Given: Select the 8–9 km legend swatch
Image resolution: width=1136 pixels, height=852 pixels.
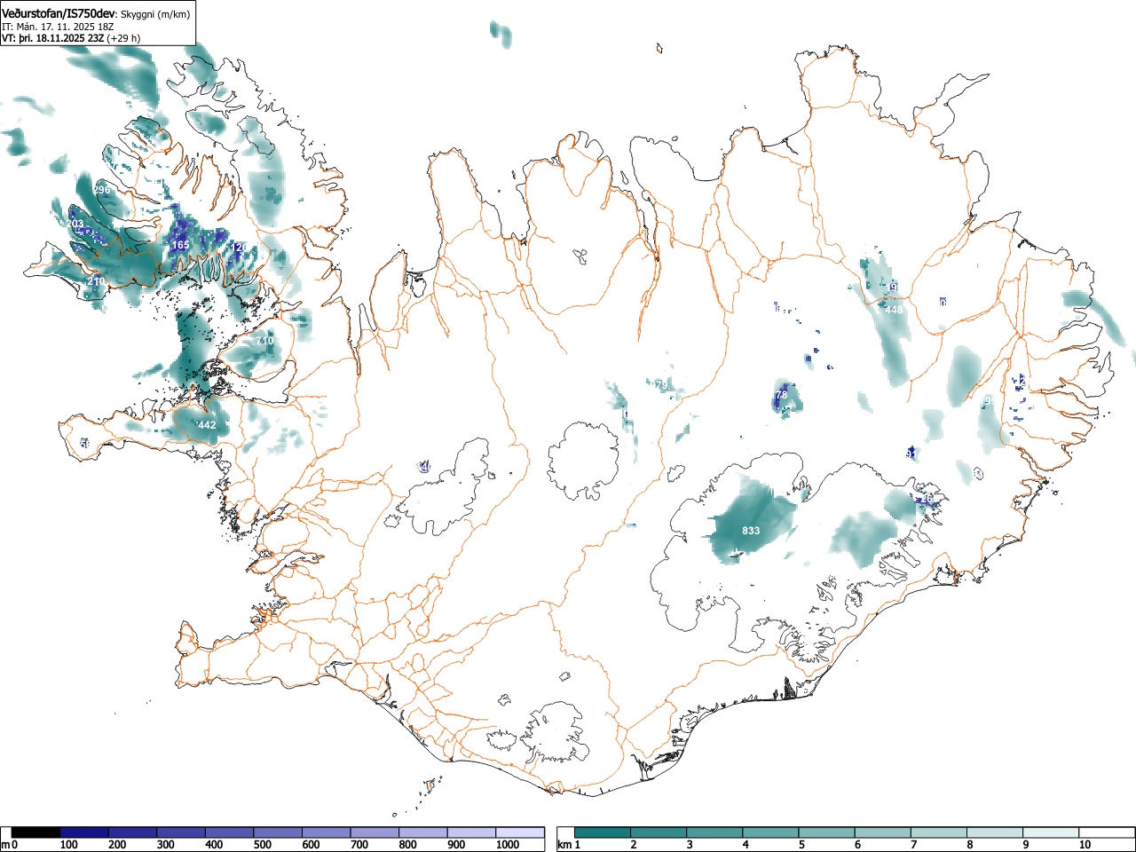Looking at the screenshot, I should tap(994, 832).
